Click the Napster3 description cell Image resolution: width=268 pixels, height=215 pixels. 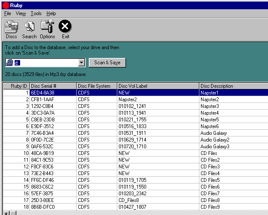click(x=234, y=106)
